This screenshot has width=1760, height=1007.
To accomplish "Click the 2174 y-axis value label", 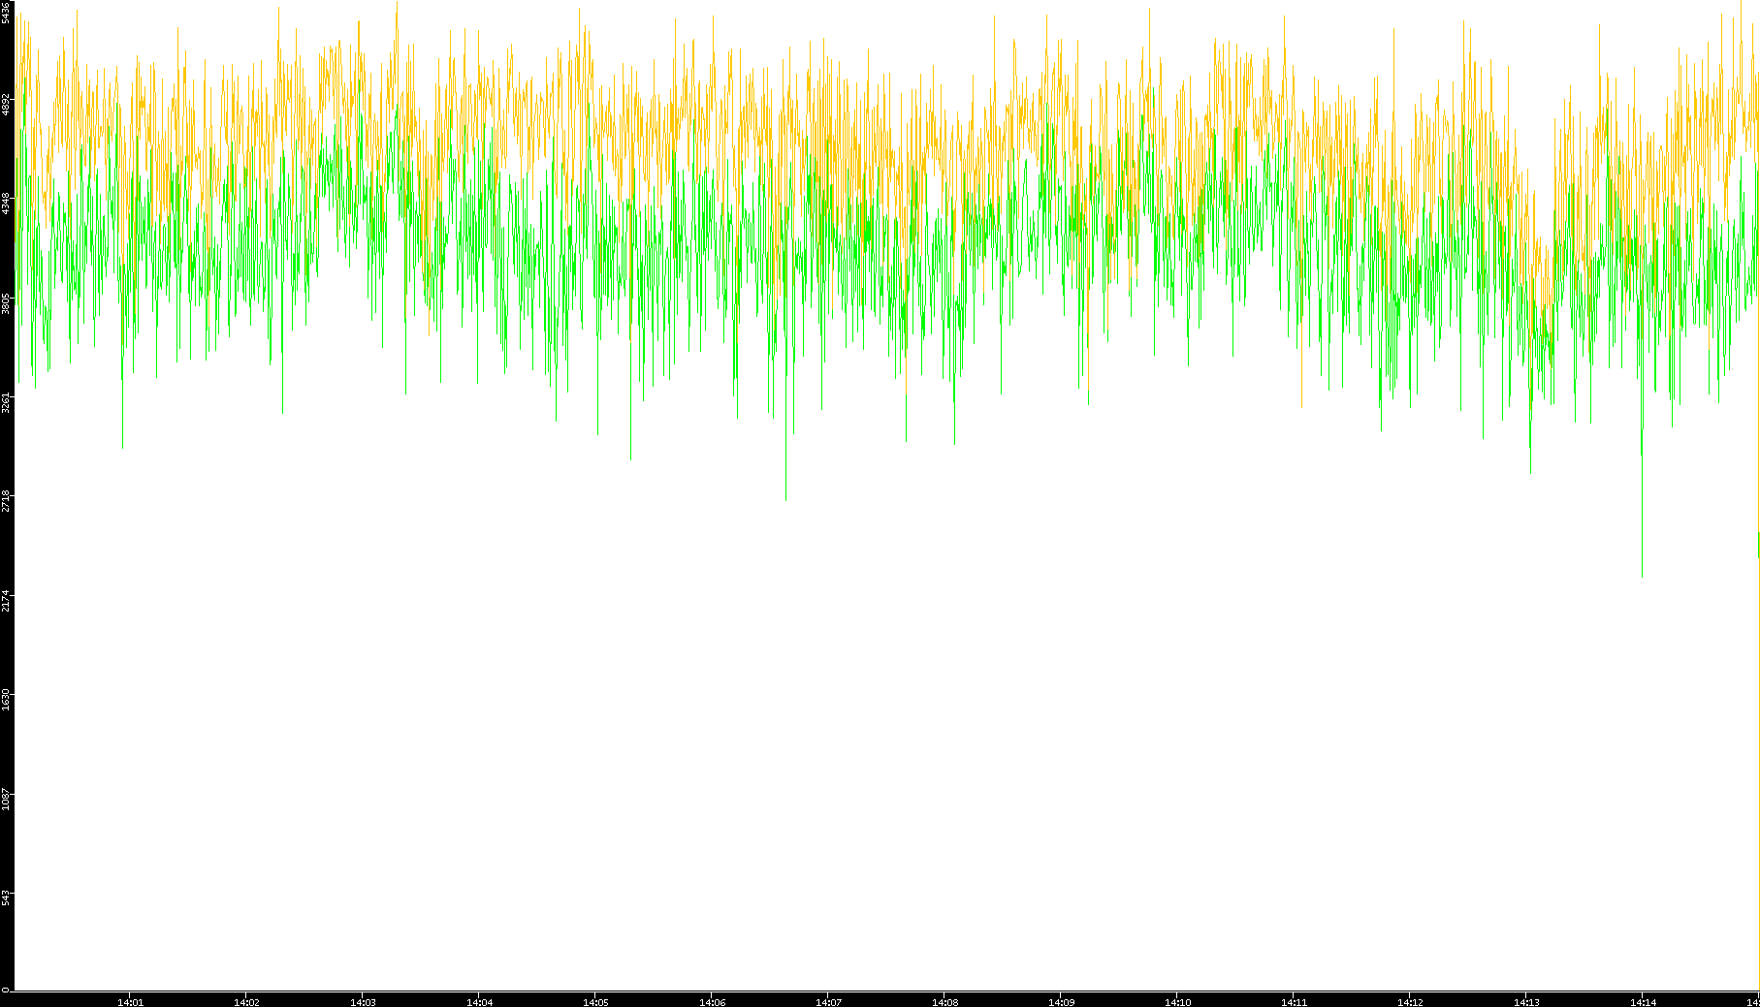I will 6,600.
